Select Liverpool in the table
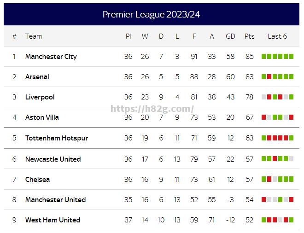Screen dimensions: 304x233 (x=40, y=97)
